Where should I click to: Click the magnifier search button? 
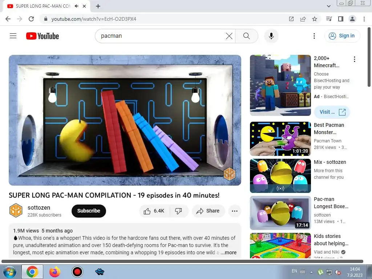[247, 36]
